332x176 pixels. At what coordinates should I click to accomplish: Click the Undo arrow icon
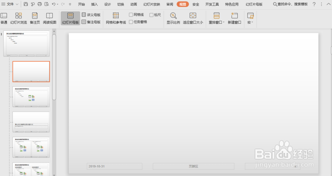pos(53,4)
